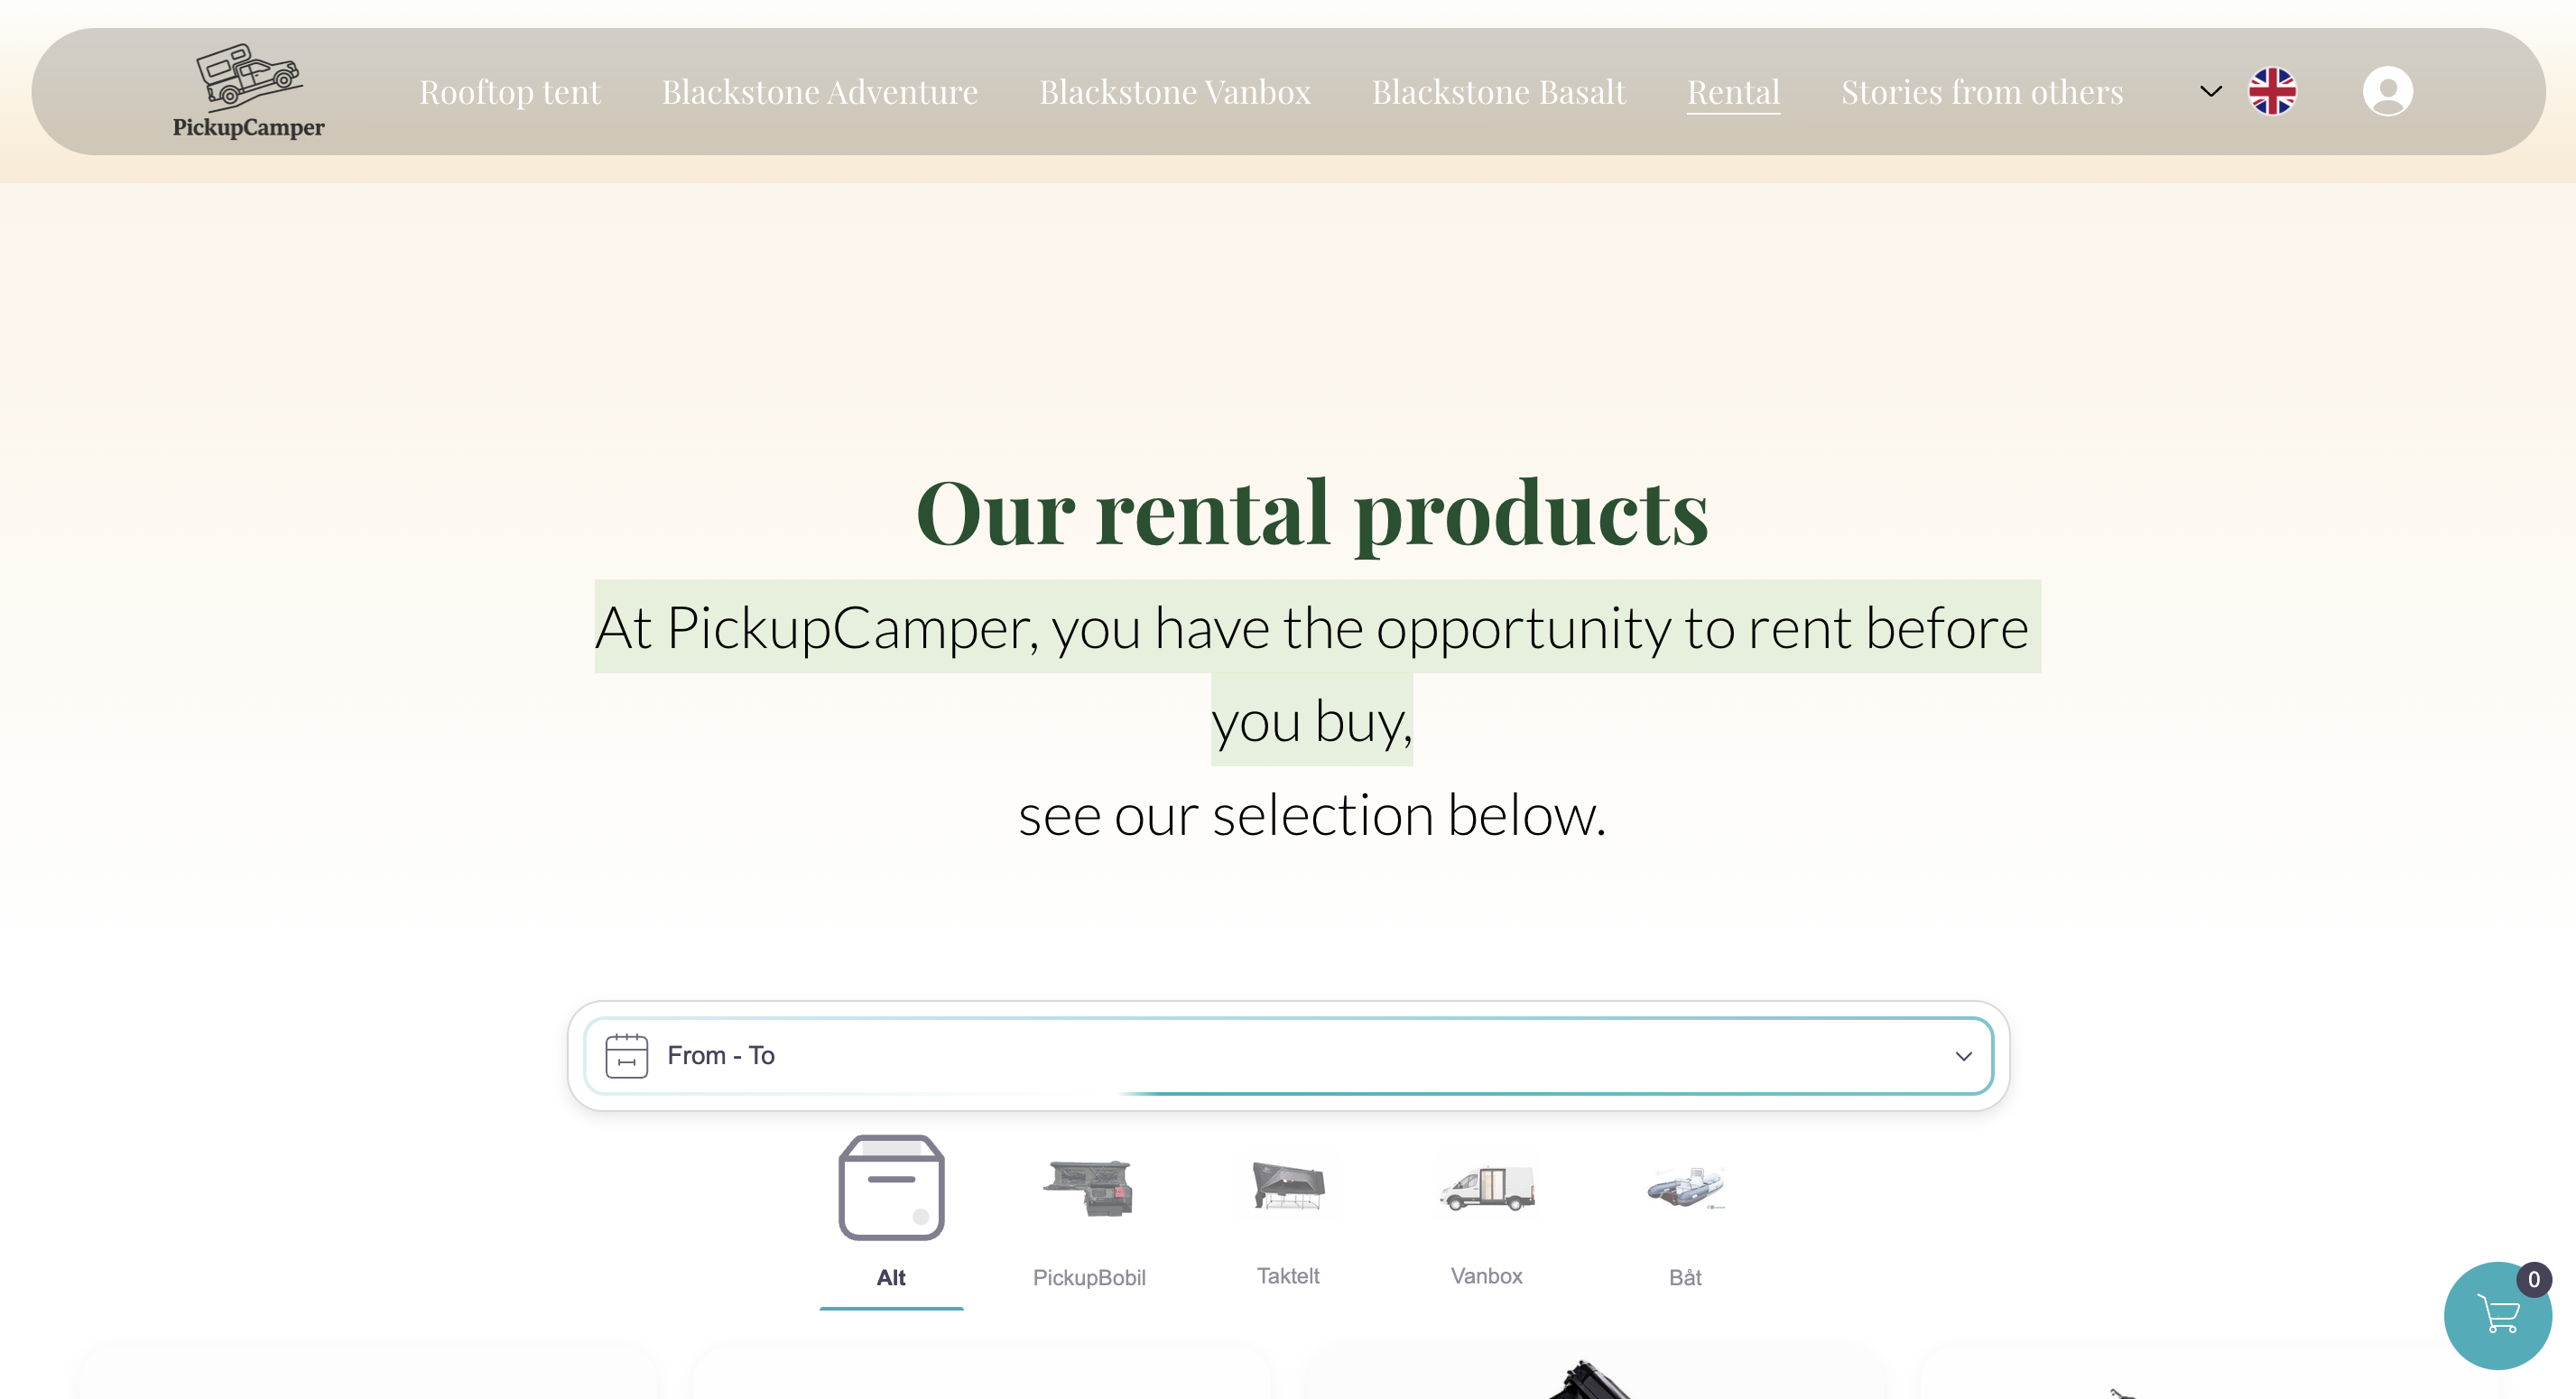Image resolution: width=2576 pixels, height=1399 pixels.
Task: Open the Blackstone Vanbox link
Action: coord(1174,91)
